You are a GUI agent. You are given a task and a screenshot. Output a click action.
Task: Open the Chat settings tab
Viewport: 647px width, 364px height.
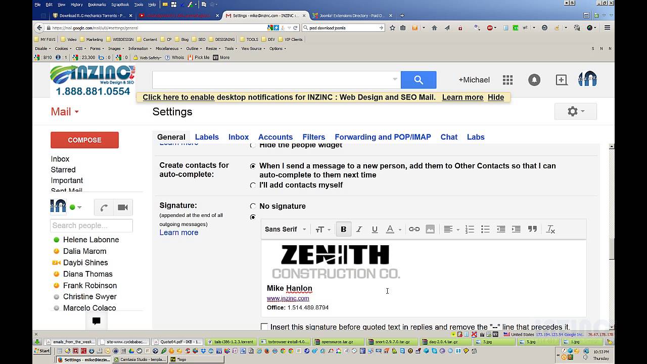[x=449, y=137]
